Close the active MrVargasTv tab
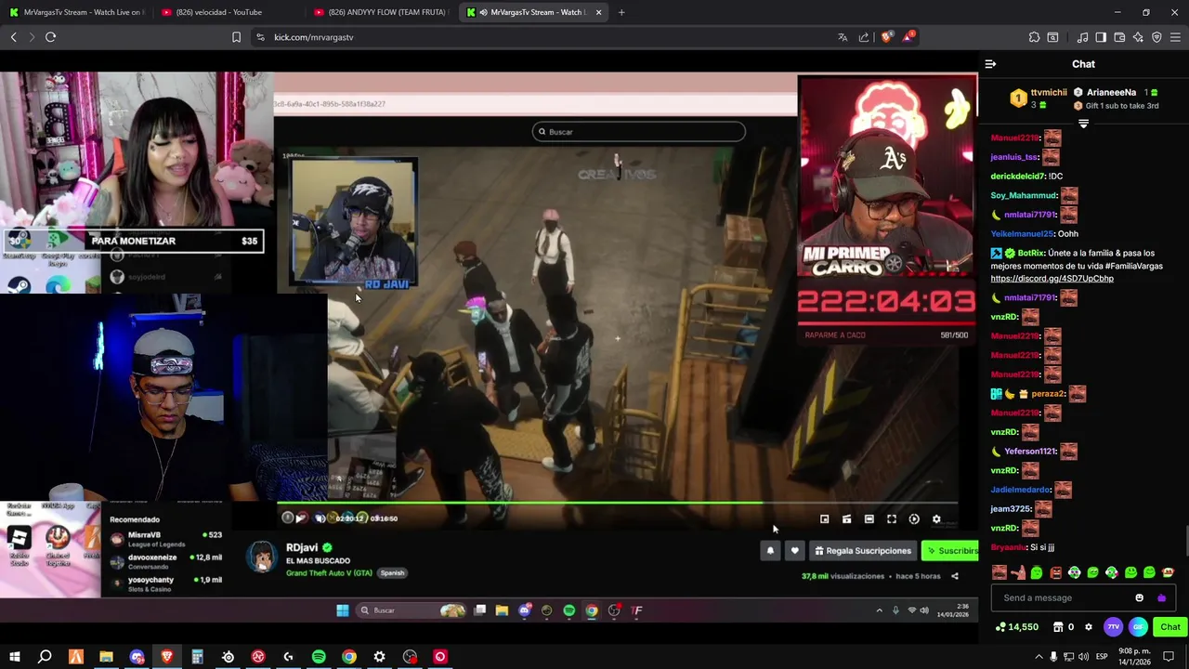Viewport: 1189px width, 669px height. point(598,12)
